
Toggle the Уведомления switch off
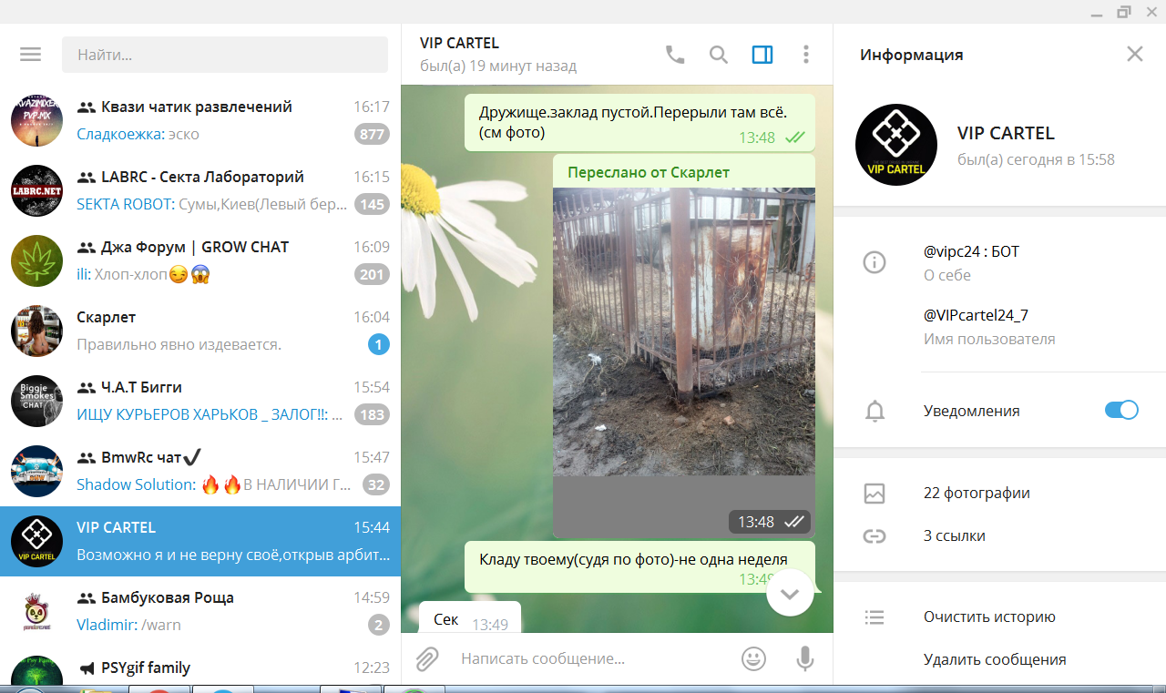[x=1121, y=410]
